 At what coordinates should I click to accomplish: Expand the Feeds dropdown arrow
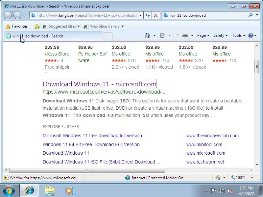click(169, 35)
